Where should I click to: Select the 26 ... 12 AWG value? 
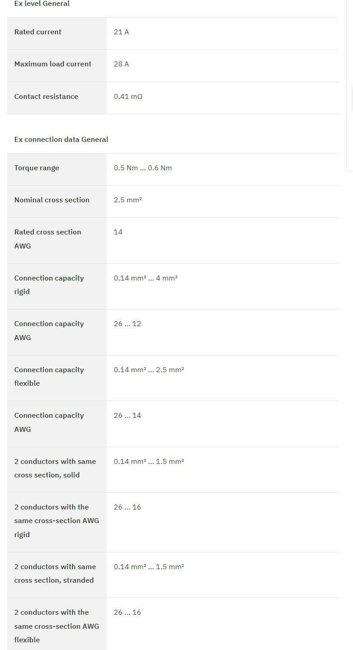point(127,324)
